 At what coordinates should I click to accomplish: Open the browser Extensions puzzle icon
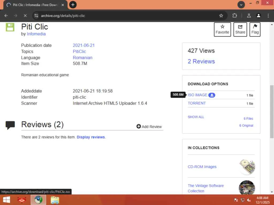[234, 16]
